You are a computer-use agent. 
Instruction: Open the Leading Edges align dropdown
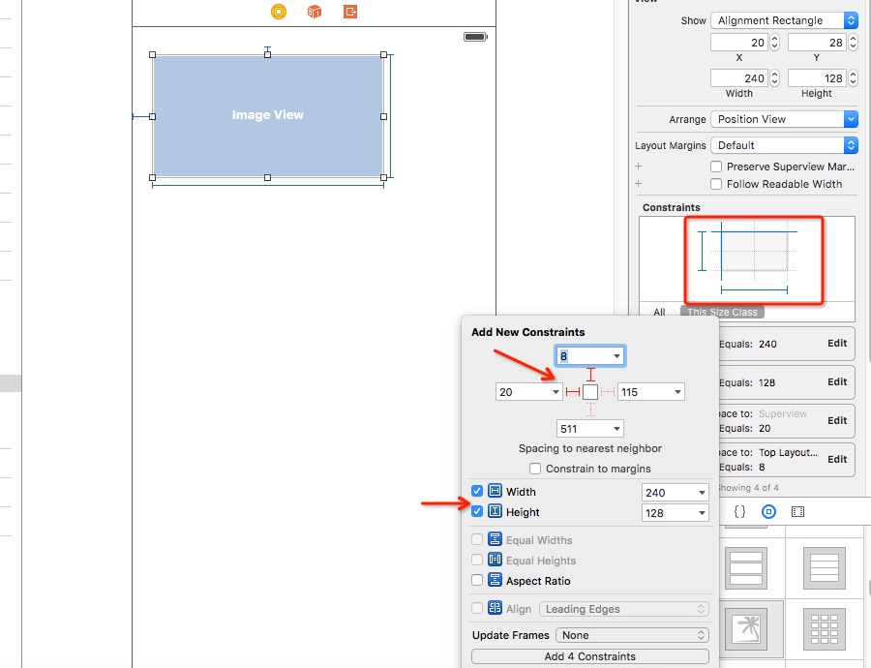[624, 609]
